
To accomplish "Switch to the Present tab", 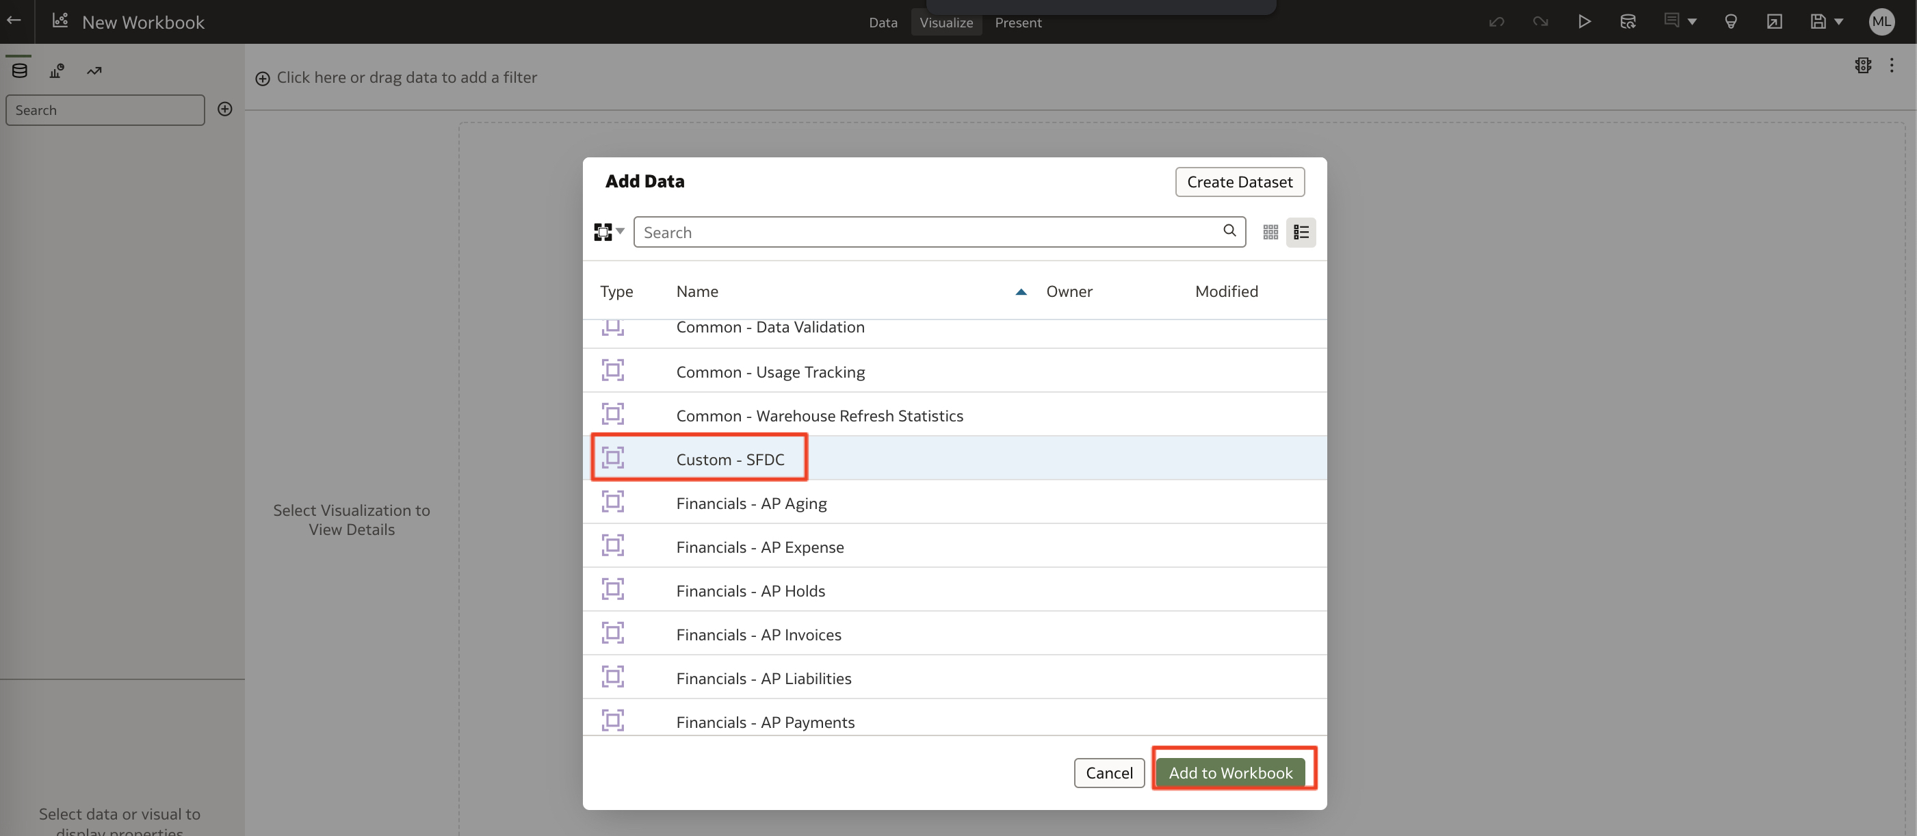I will coord(1017,23).
